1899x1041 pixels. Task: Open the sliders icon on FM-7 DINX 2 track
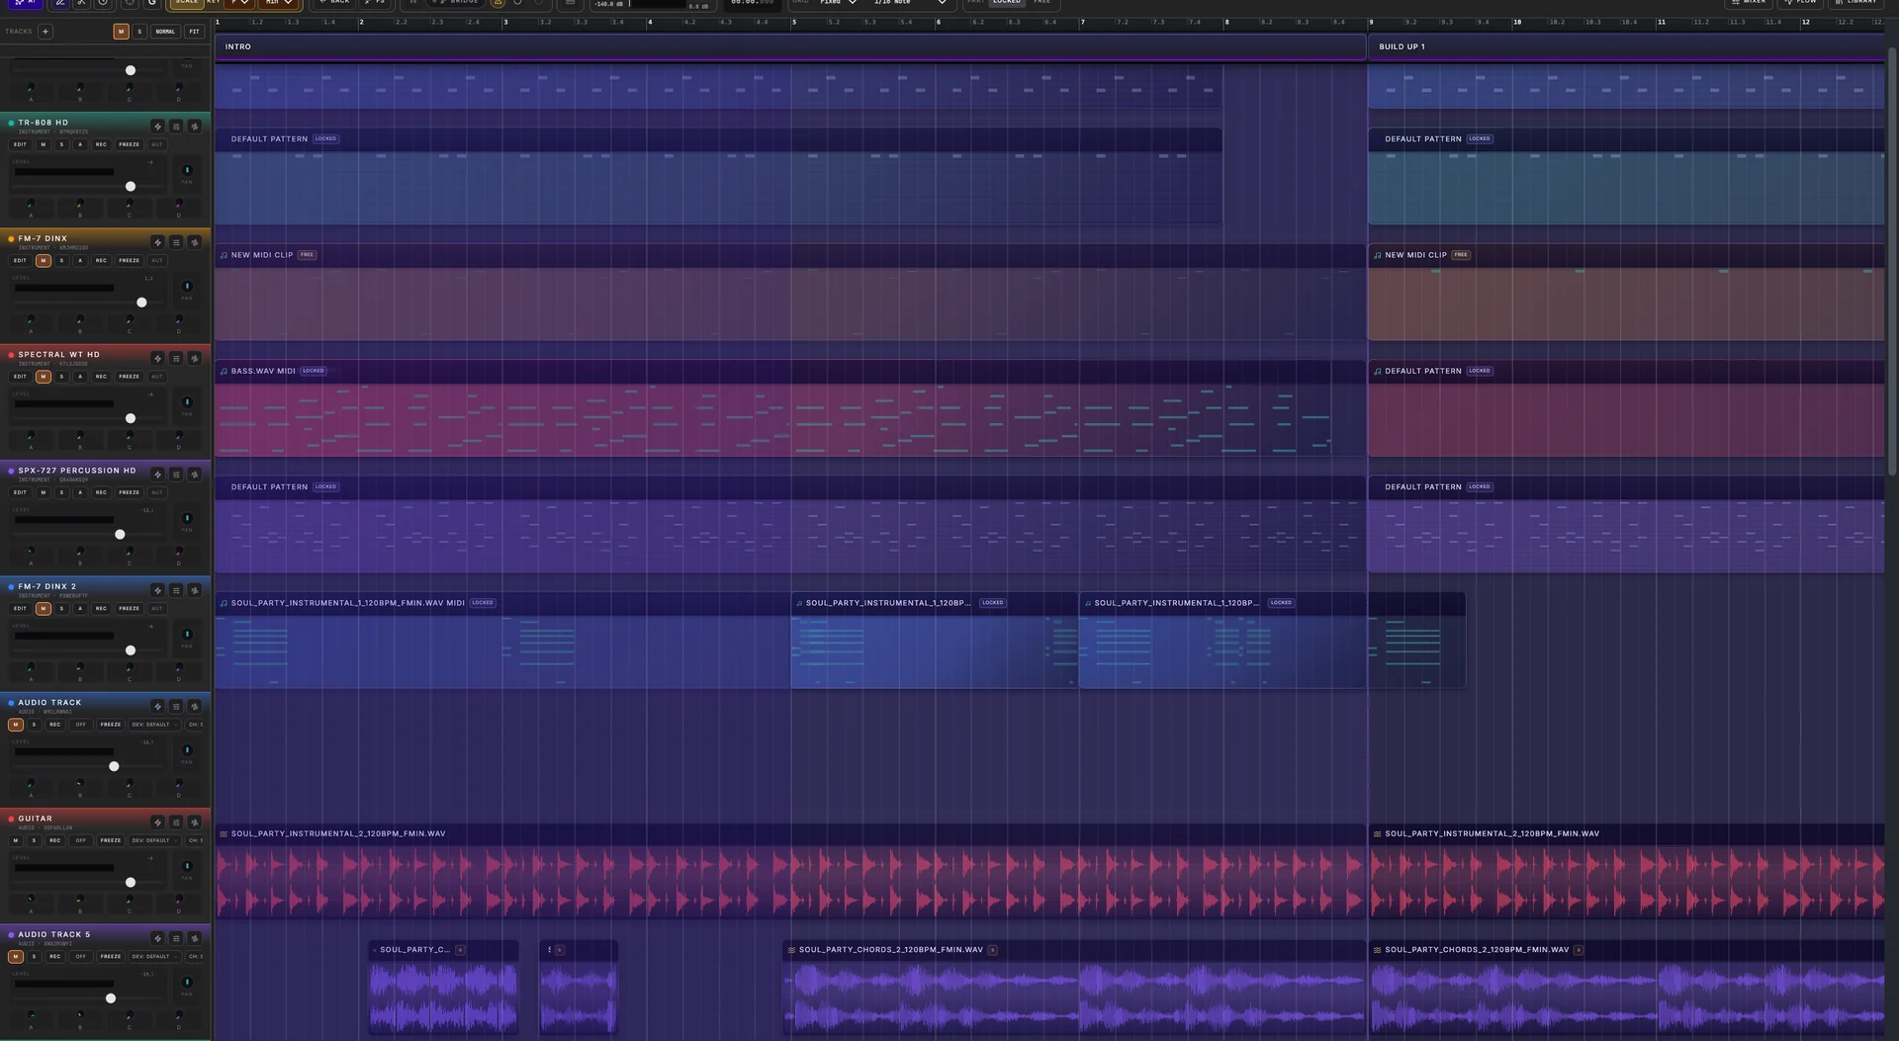(176, 590)
